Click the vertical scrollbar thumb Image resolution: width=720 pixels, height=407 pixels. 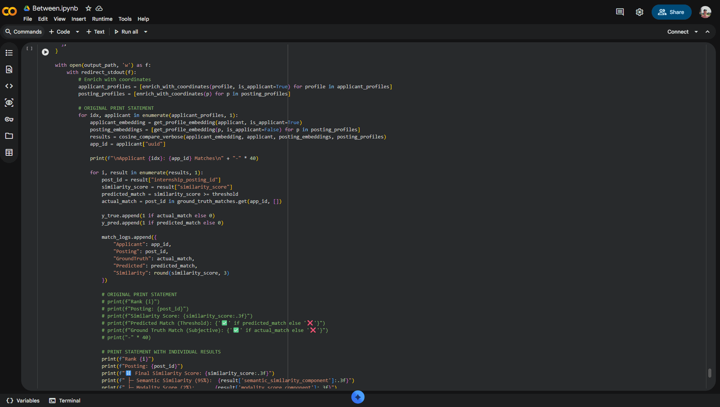tap(709, 373)
